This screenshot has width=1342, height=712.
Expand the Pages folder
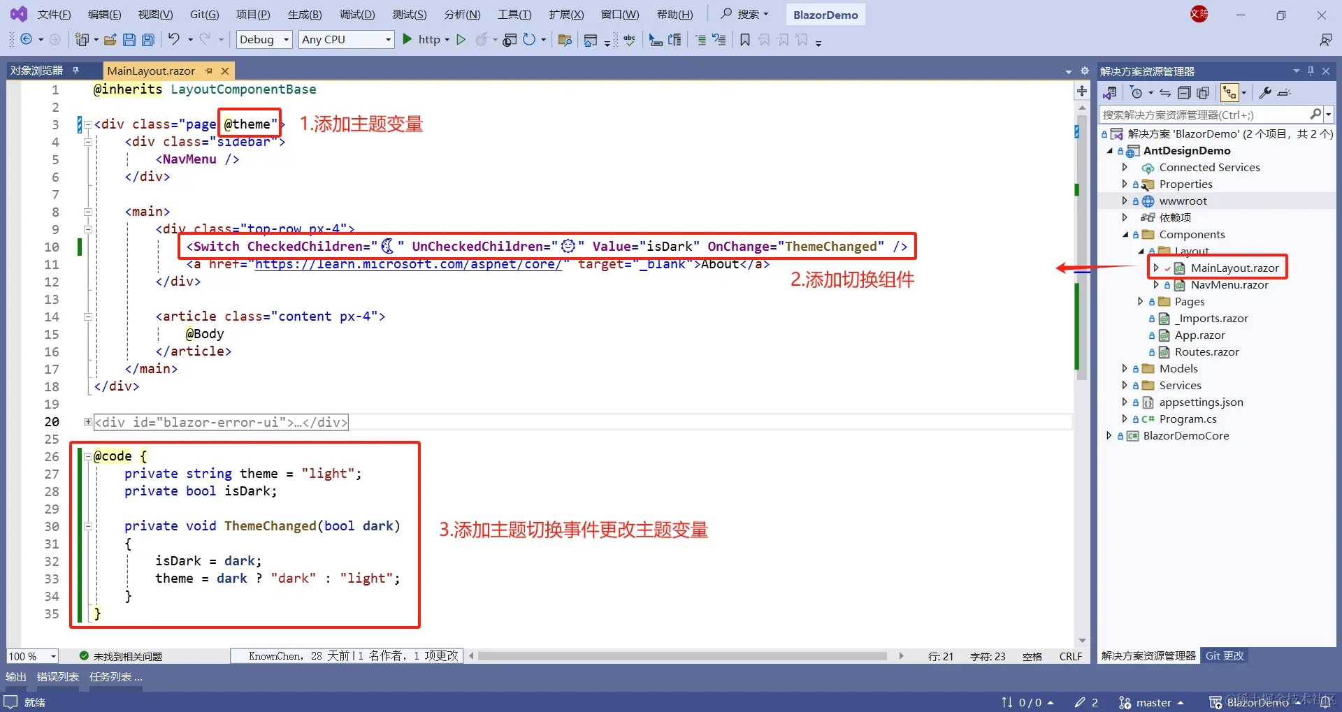coord(1141,301)
